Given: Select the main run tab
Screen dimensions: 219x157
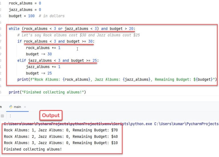Looking at the screenshot, I should 17,107.
